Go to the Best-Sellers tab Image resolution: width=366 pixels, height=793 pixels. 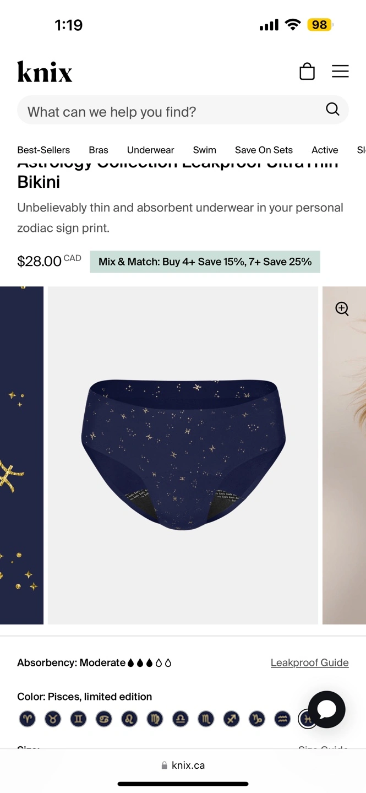point(43,150)
